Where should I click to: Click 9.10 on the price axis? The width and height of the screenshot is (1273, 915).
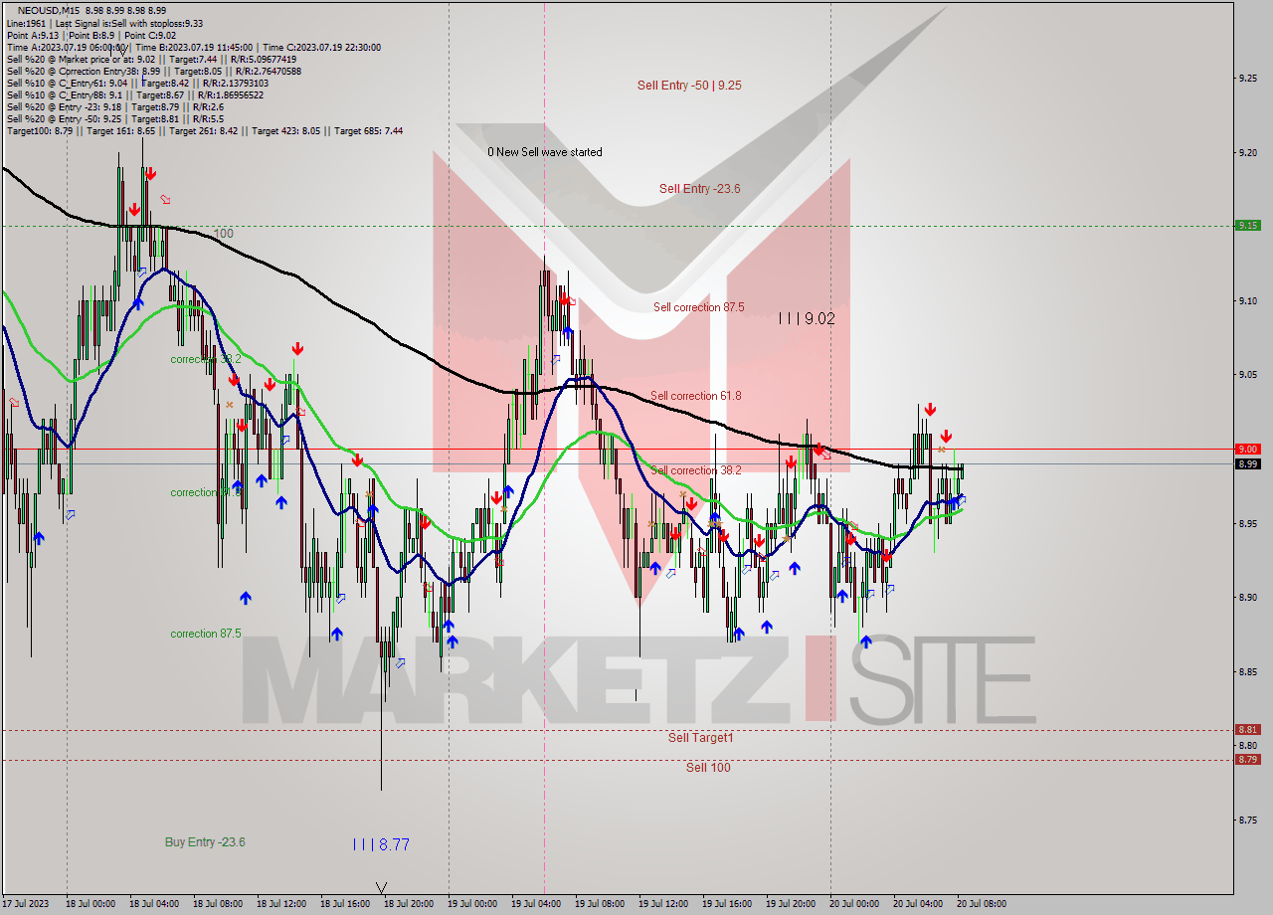click(1248, 300)
